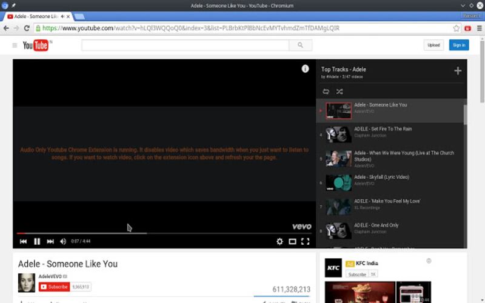Switch to theater mode

point(292,241)
